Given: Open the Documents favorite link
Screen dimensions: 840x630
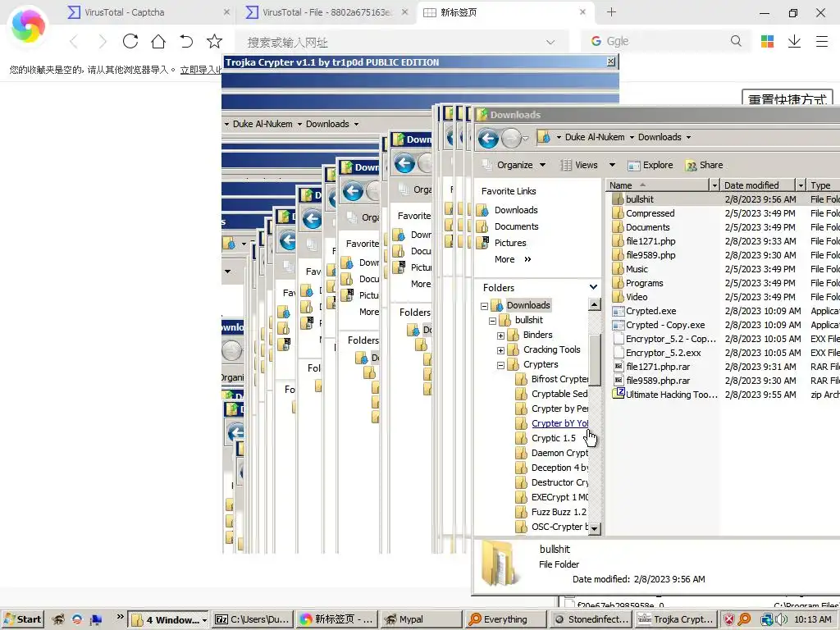Looking at the screenshot, I should coord(516,226).
